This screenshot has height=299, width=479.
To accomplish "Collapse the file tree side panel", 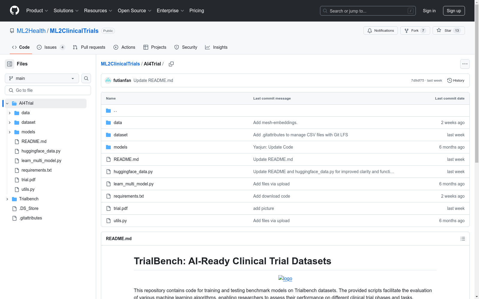I will point(10,64).
